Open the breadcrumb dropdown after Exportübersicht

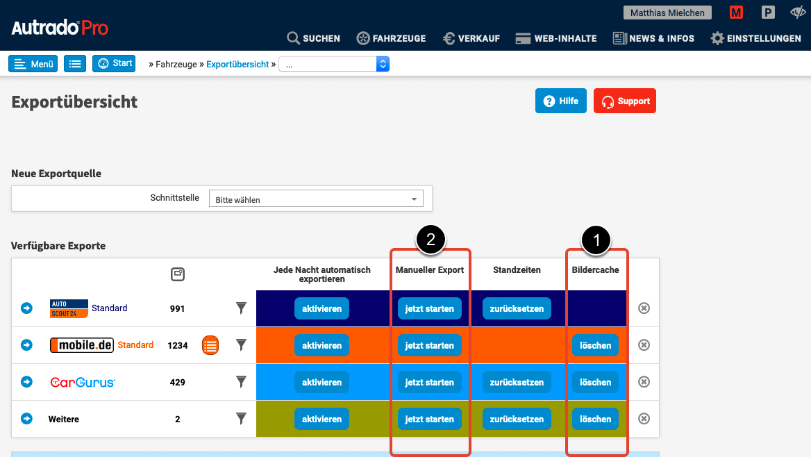(334, 64)
